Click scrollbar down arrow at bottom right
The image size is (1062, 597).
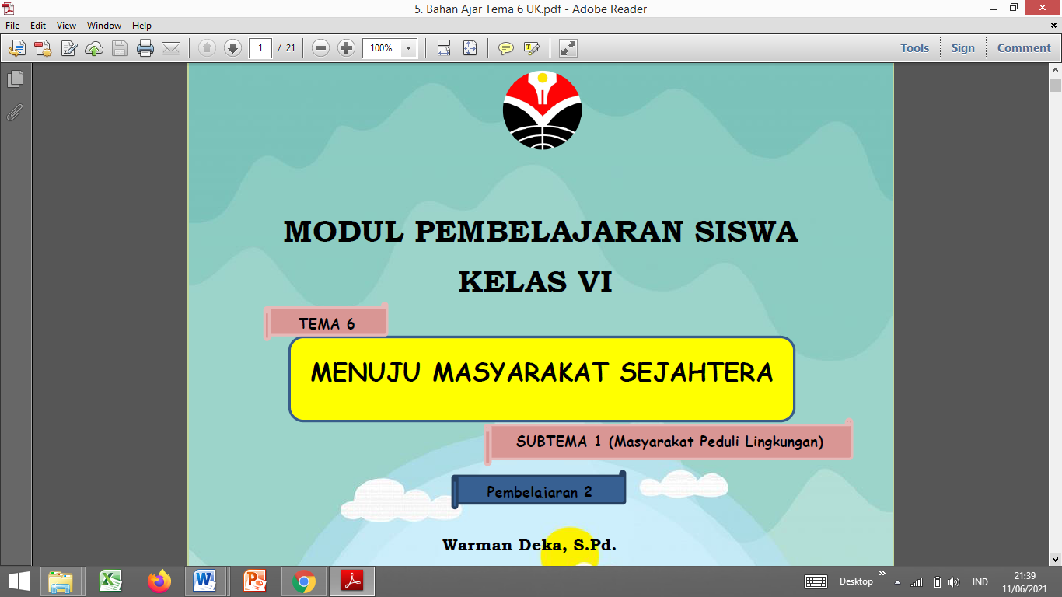click(x=1055, y=558)
